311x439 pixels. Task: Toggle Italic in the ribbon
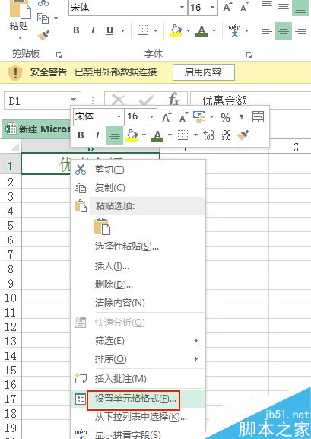[x=93, y=30]
